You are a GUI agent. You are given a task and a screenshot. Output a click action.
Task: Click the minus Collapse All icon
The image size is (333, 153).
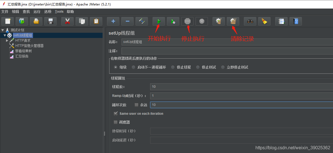[x=127, y=21]
